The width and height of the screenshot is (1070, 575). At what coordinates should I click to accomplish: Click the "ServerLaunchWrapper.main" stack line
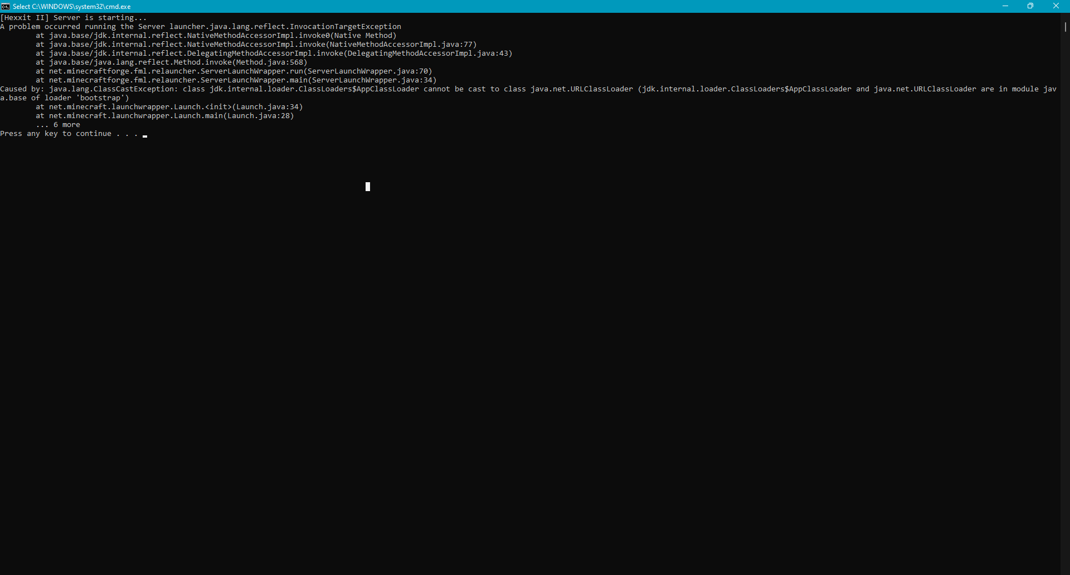point(236,80)
